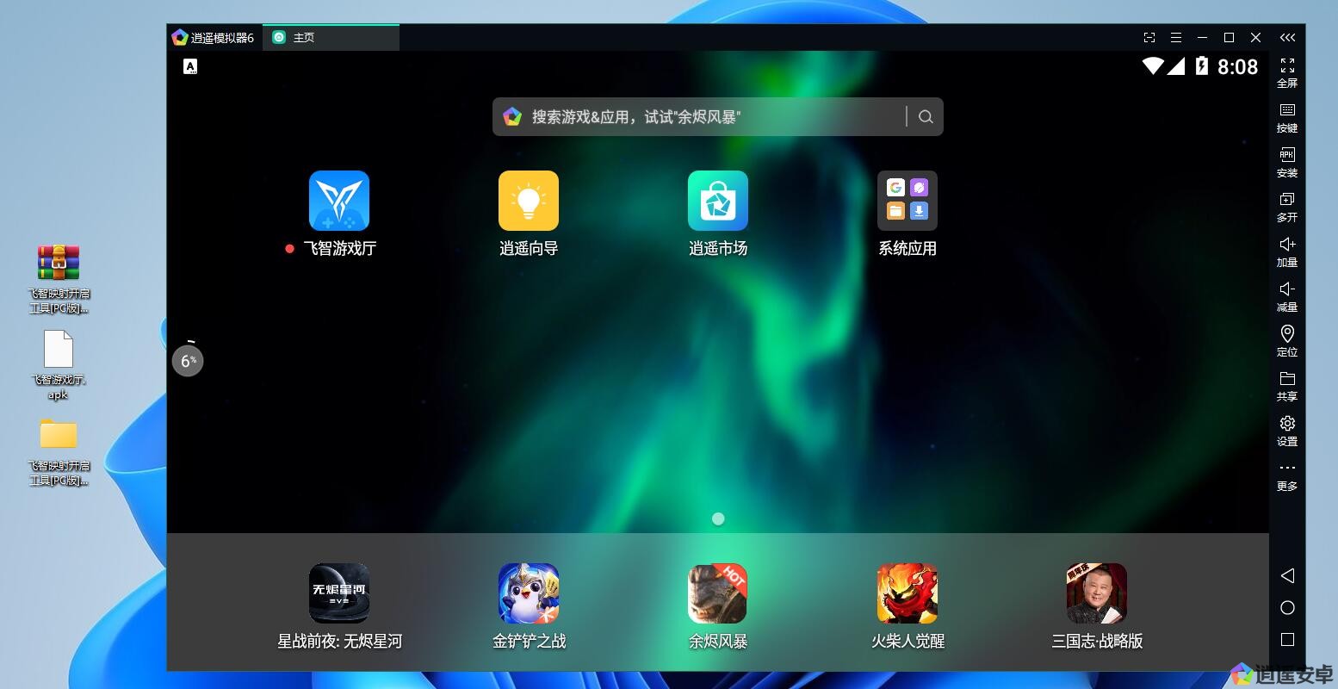Click the 全屏 fullscreen sidebar icon
This screenshot has height=689, width=1338.
tap(1287, 71)
